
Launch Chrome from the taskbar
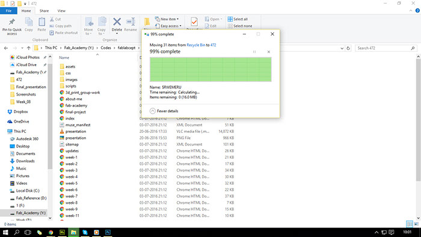click(51, 232)
